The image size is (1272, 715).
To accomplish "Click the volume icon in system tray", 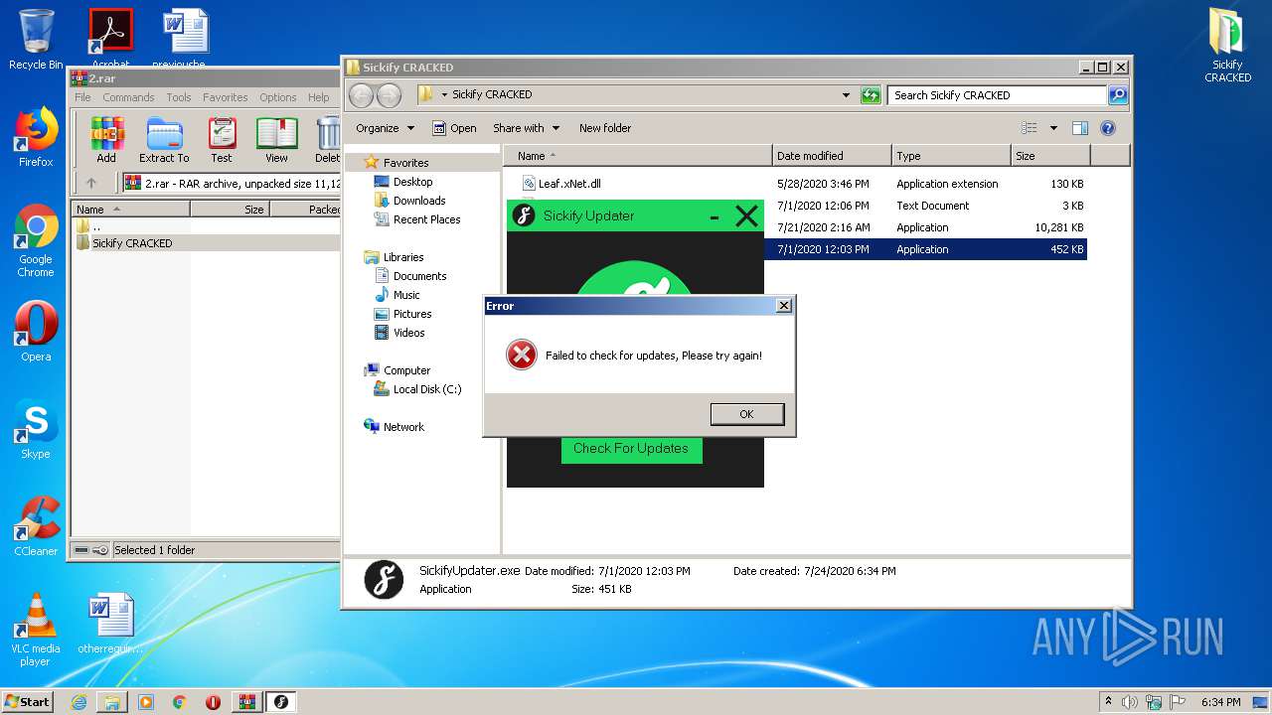I will pos(1129,702).
